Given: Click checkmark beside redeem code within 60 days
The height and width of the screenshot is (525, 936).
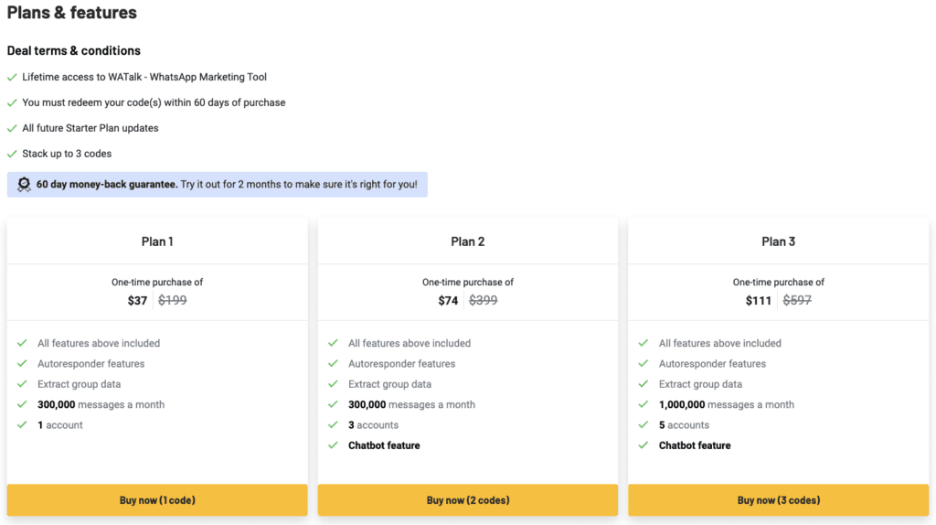Looking at the screenshot, I should coord(12,102).
